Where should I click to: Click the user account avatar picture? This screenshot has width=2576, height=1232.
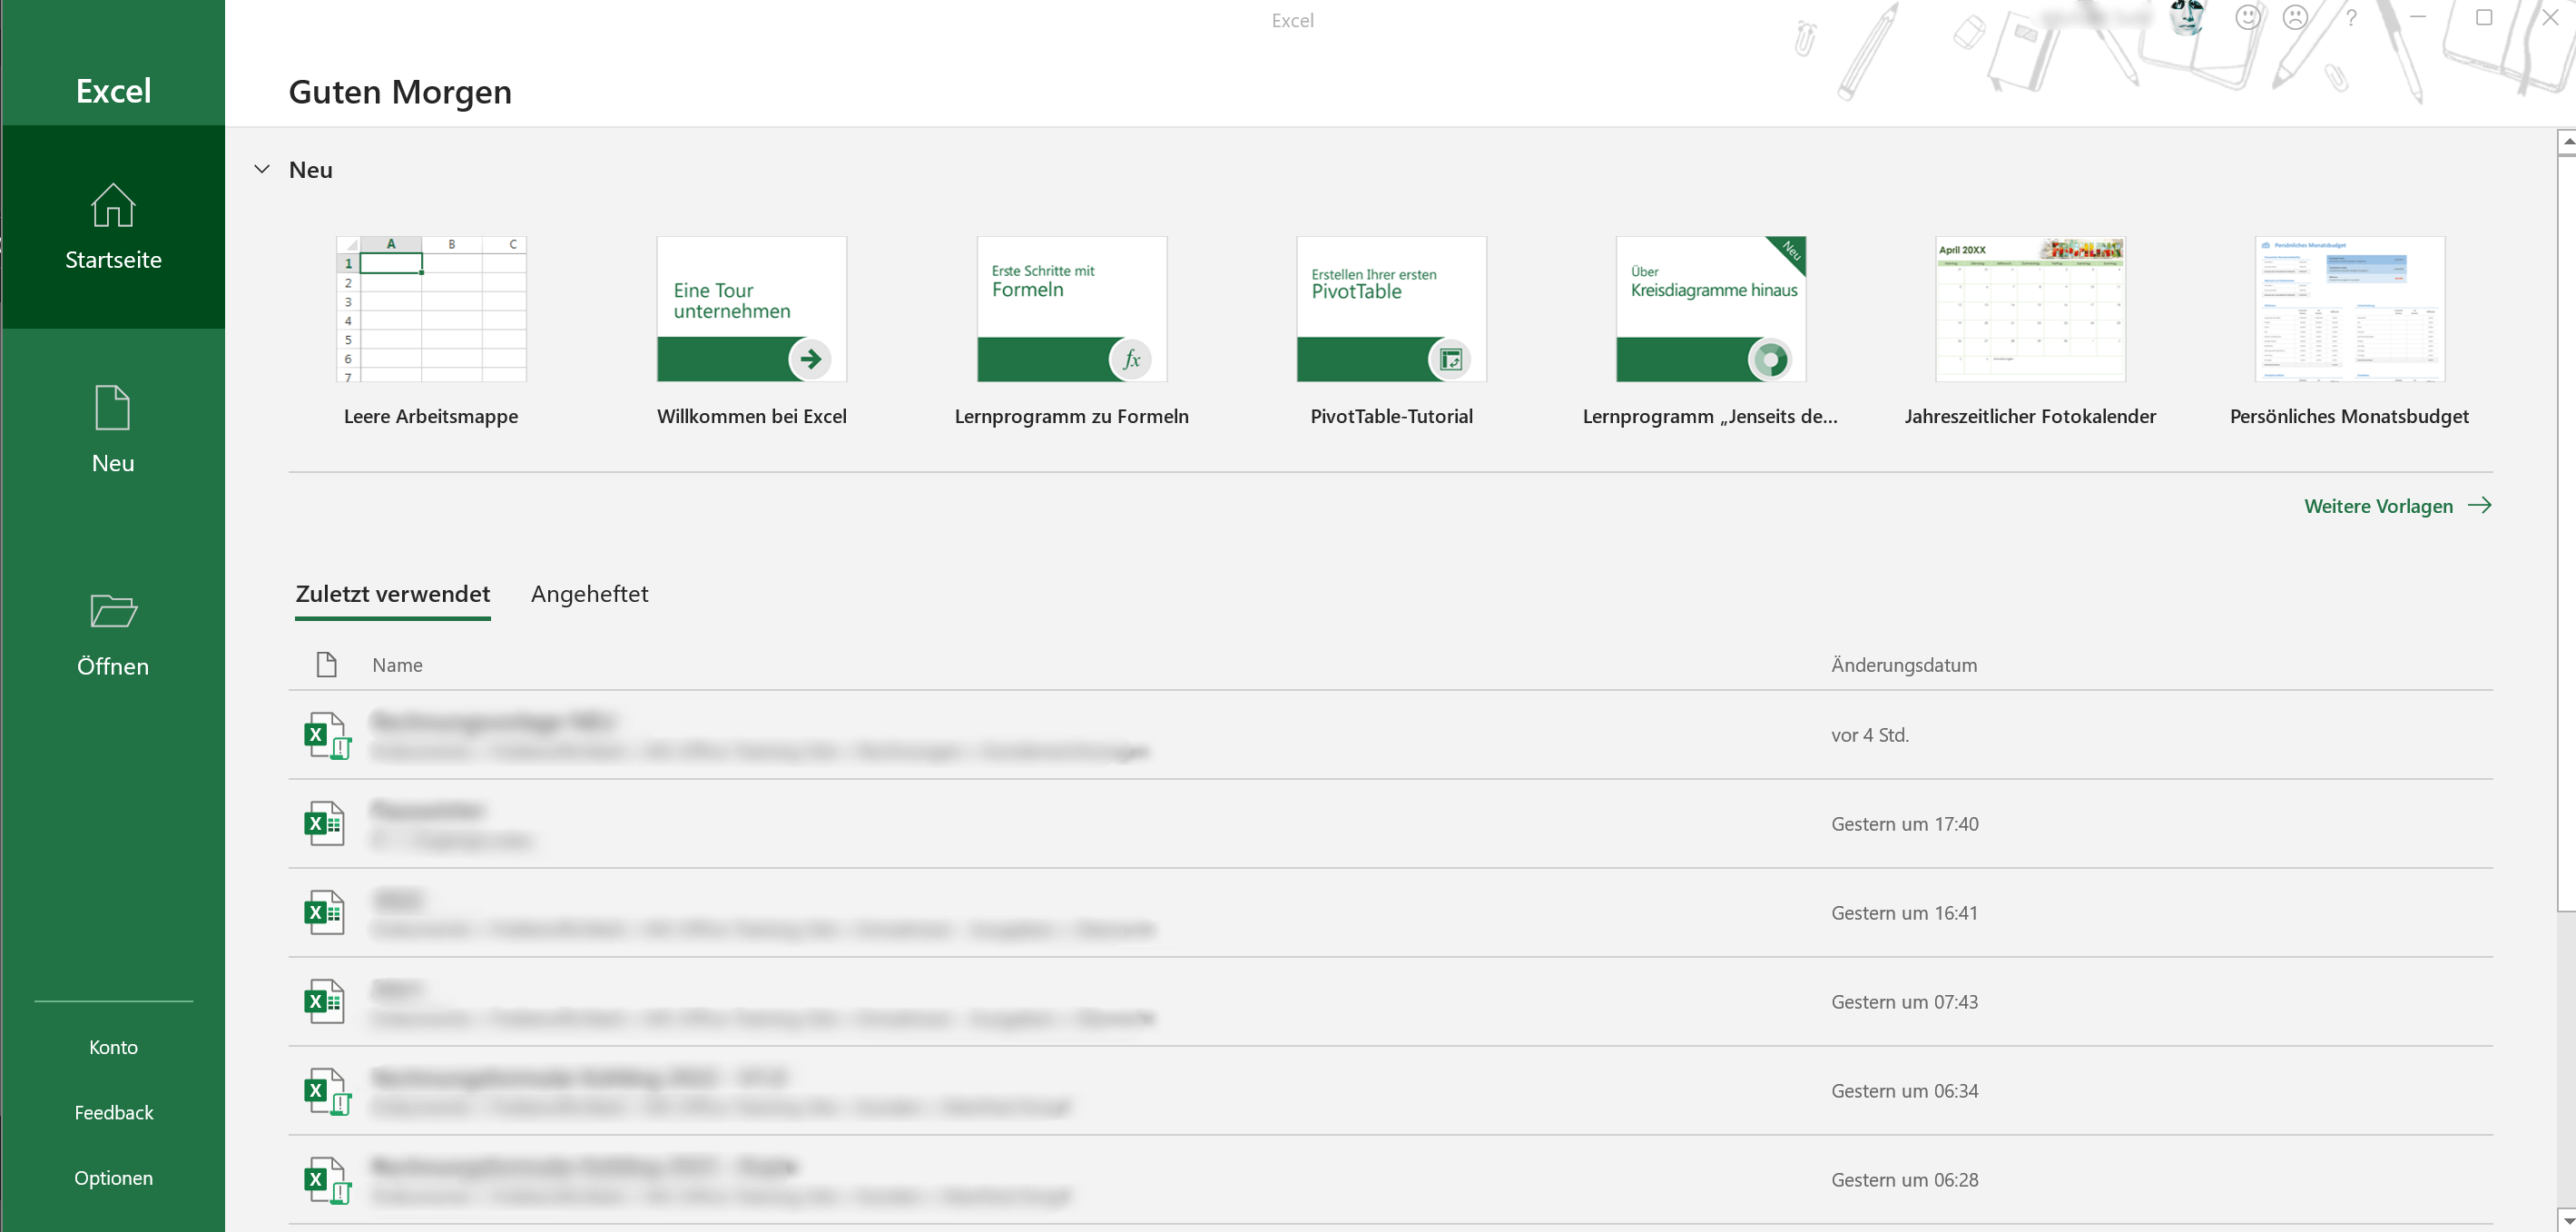(2187, 18)
